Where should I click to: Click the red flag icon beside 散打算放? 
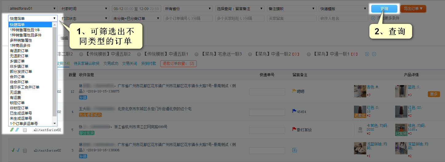[294, 129]
